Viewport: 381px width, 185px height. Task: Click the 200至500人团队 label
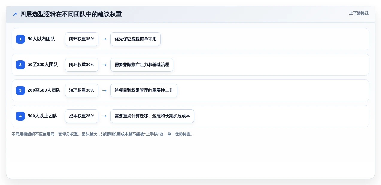coord(44,90)
